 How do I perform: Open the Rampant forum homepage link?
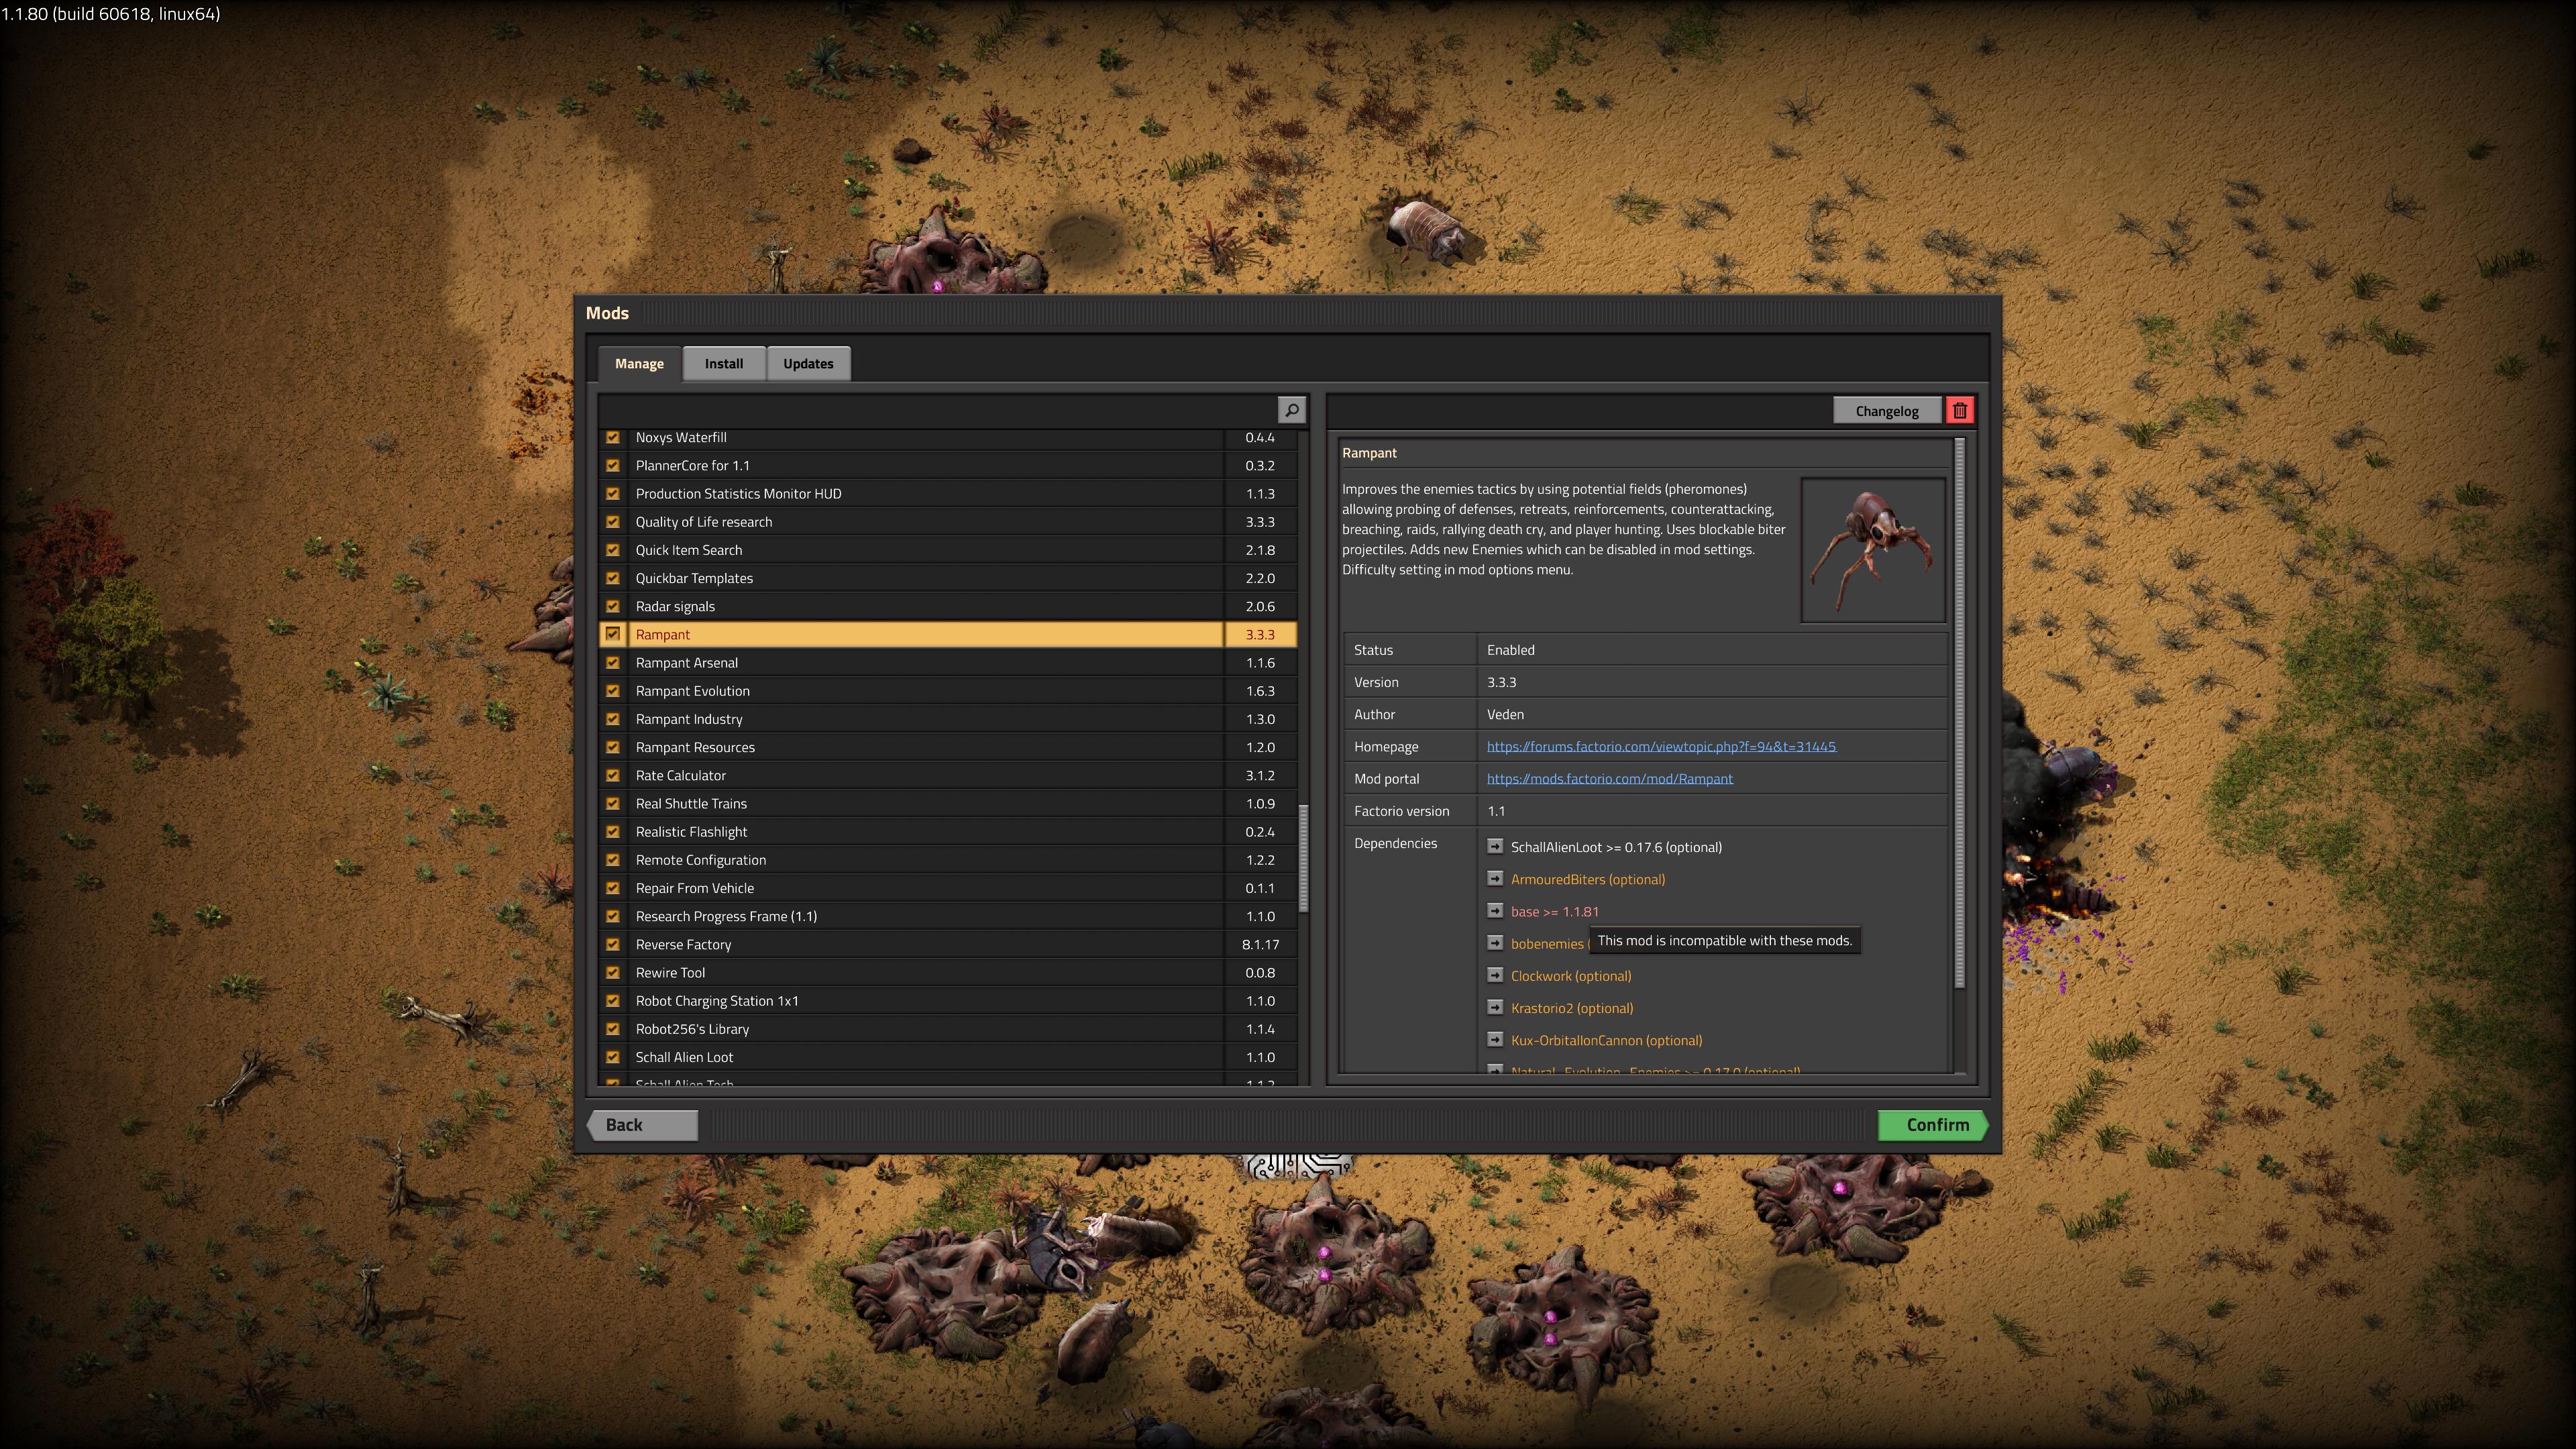1661,746
